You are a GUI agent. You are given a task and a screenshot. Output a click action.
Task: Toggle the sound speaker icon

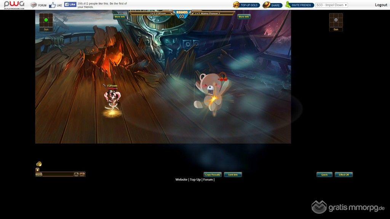point(39,164)
